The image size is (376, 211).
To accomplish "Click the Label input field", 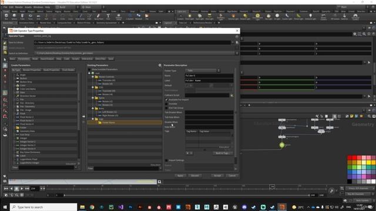I will point(209,80).
